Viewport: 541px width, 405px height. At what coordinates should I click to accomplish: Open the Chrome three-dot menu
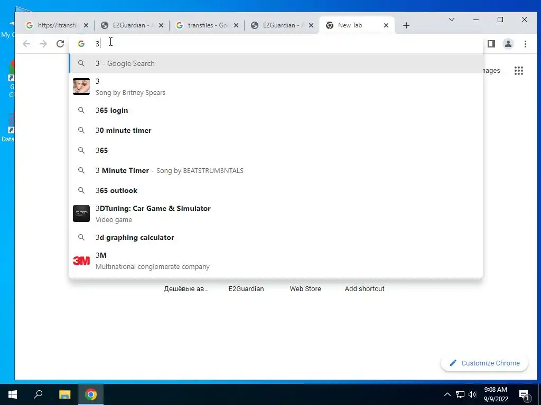[525, 44]
